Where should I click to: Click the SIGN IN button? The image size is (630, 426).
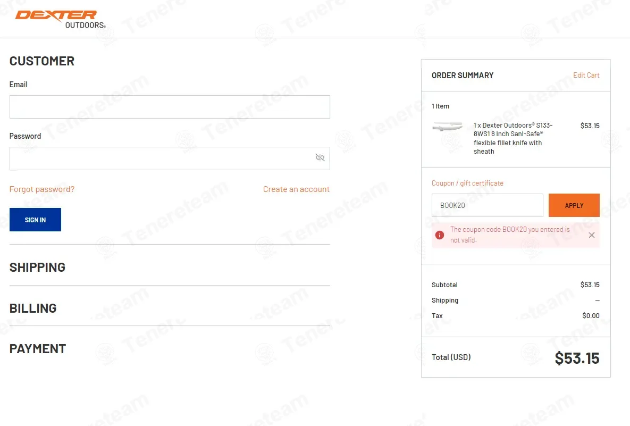[x=36, y=220]
